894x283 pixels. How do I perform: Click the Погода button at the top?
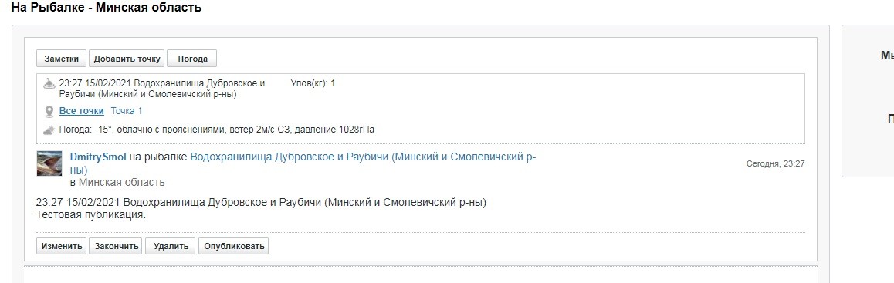point(191,59)
